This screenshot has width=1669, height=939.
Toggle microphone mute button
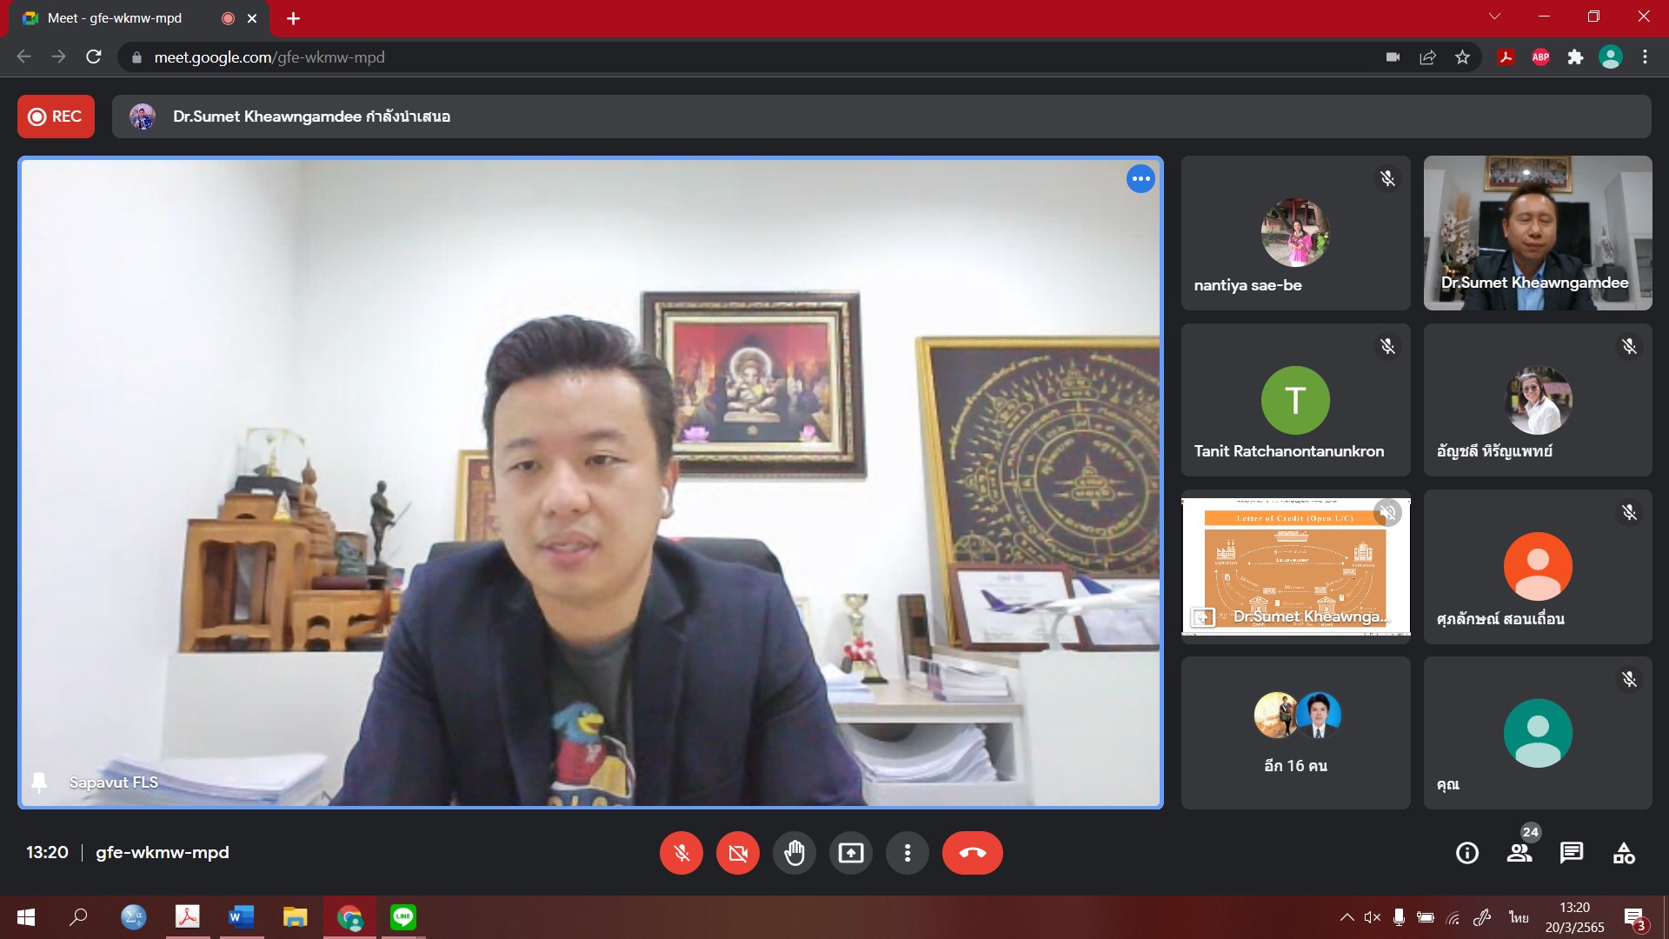point(682,853)
